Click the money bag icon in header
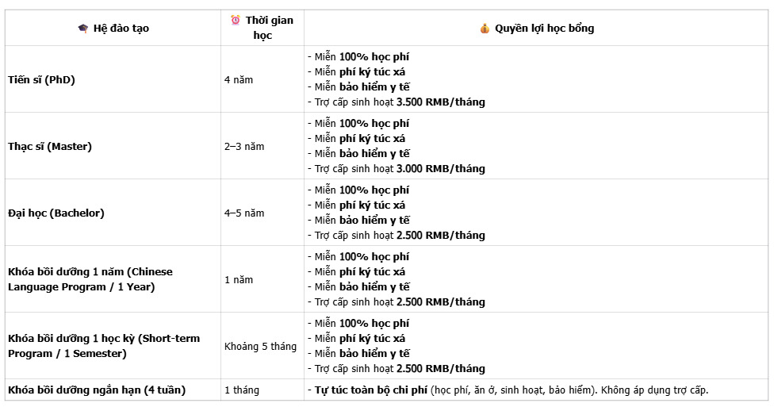The width and height of the screenshot is (774, 407). coord(485,29)
